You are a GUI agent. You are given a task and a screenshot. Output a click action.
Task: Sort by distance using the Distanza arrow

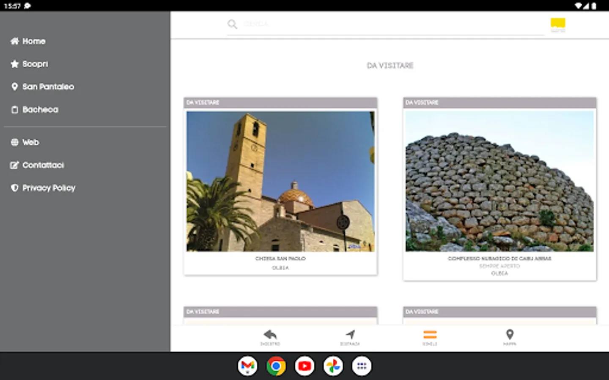[x=350, y=337]
